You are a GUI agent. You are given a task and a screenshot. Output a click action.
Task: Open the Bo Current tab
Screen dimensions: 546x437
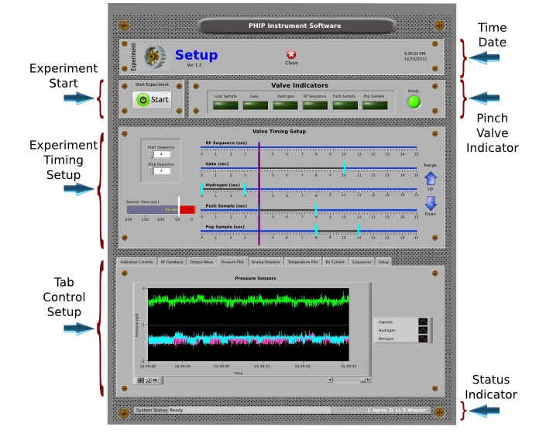coord(335,262)
